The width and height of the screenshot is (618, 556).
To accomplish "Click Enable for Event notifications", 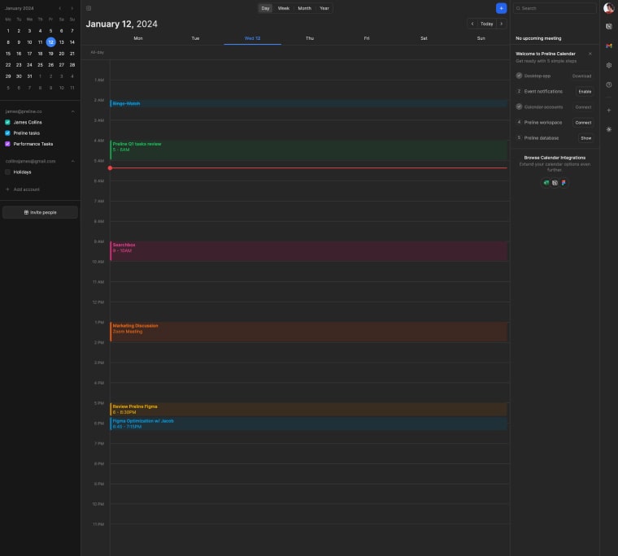I will pyautogui.click(x=585, y=91).
